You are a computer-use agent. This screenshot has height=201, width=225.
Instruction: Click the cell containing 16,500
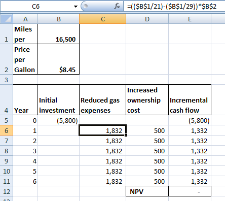[x=59, y=34]
